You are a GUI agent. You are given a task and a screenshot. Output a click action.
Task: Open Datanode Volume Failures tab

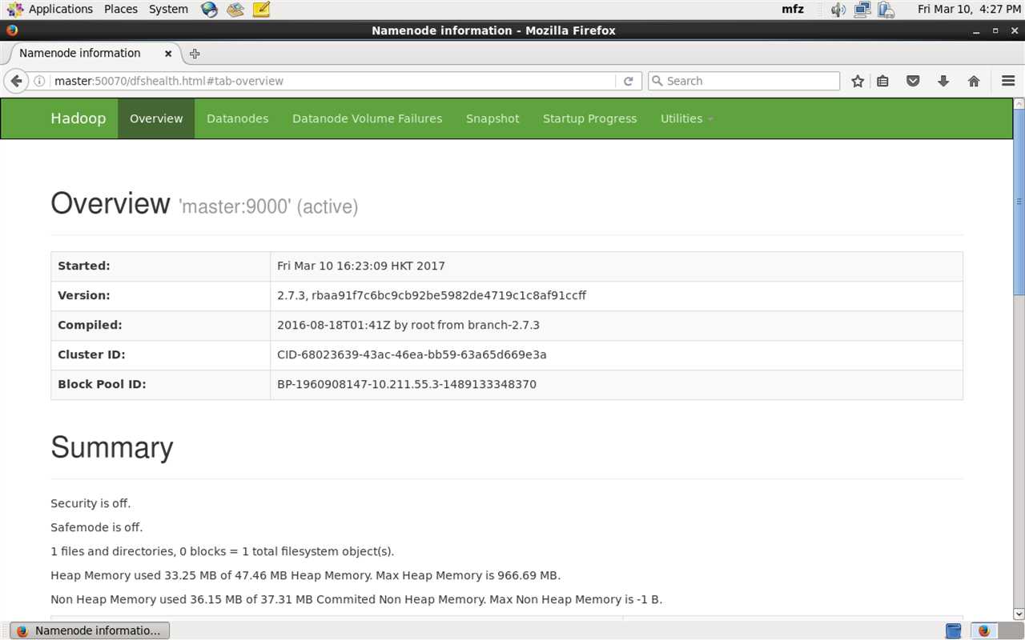pos(367,118)
